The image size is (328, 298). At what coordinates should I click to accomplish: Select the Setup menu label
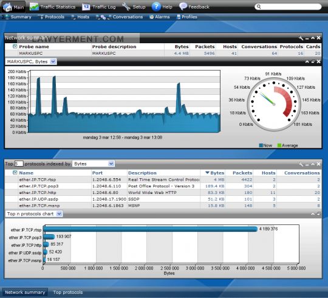(139, 7)
